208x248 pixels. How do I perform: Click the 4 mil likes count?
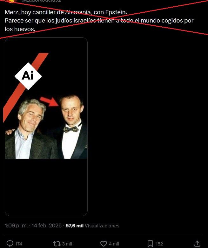click(x=114, y=244)
